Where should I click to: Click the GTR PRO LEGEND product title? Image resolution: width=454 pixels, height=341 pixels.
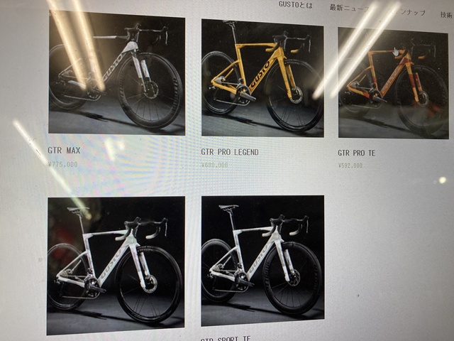pyautogui.click(x=230, y=152)
